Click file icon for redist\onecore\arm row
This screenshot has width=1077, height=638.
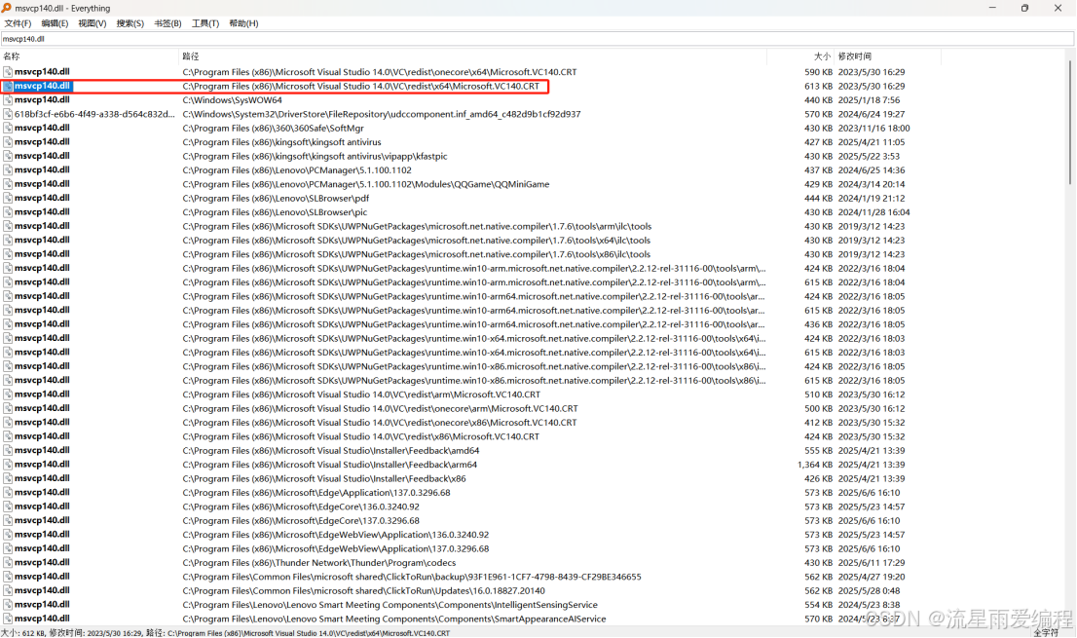pyautogui.click(x=8, y=408)
